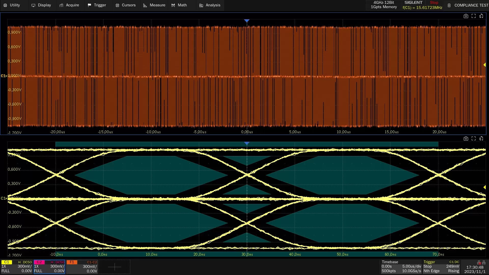Click screenshot camera icon in upper waveform window
Image resolution: width=489 pixels, height=275 pixels.
tap(466, 16)
